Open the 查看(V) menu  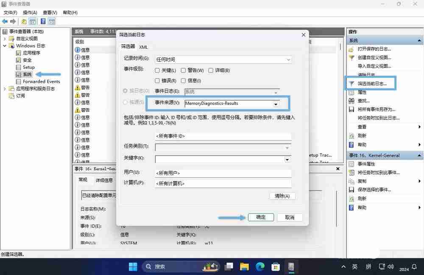point(49,12)
